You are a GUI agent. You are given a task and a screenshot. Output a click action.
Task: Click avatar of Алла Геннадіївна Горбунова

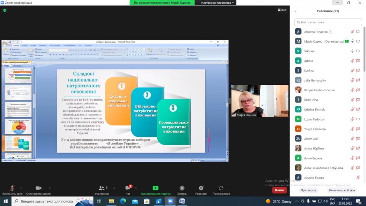pyautogui.click(x=298, y=168)
